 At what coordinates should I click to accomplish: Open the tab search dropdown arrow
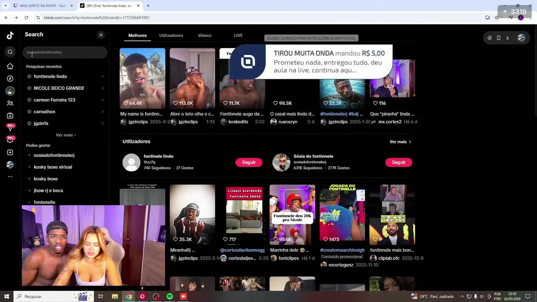[x=5, y=5]
